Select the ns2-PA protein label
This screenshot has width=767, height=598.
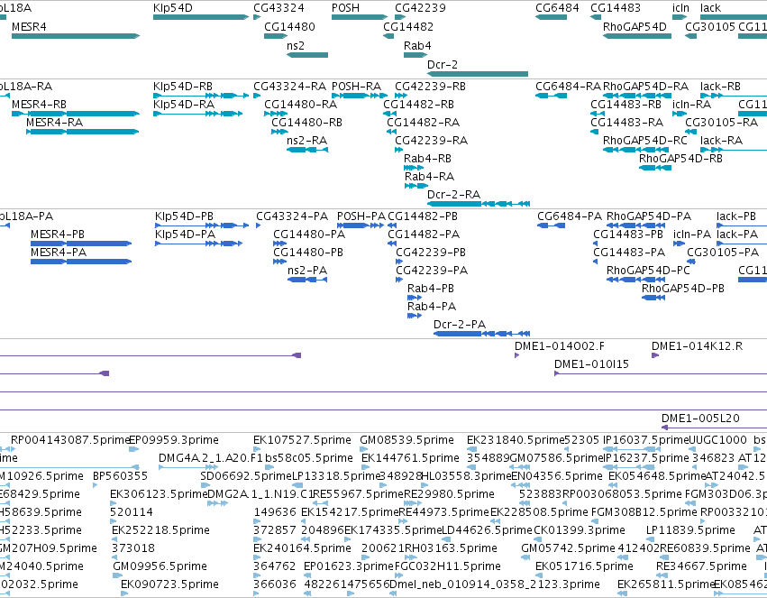pyautogui.click(x=307, y=271)
